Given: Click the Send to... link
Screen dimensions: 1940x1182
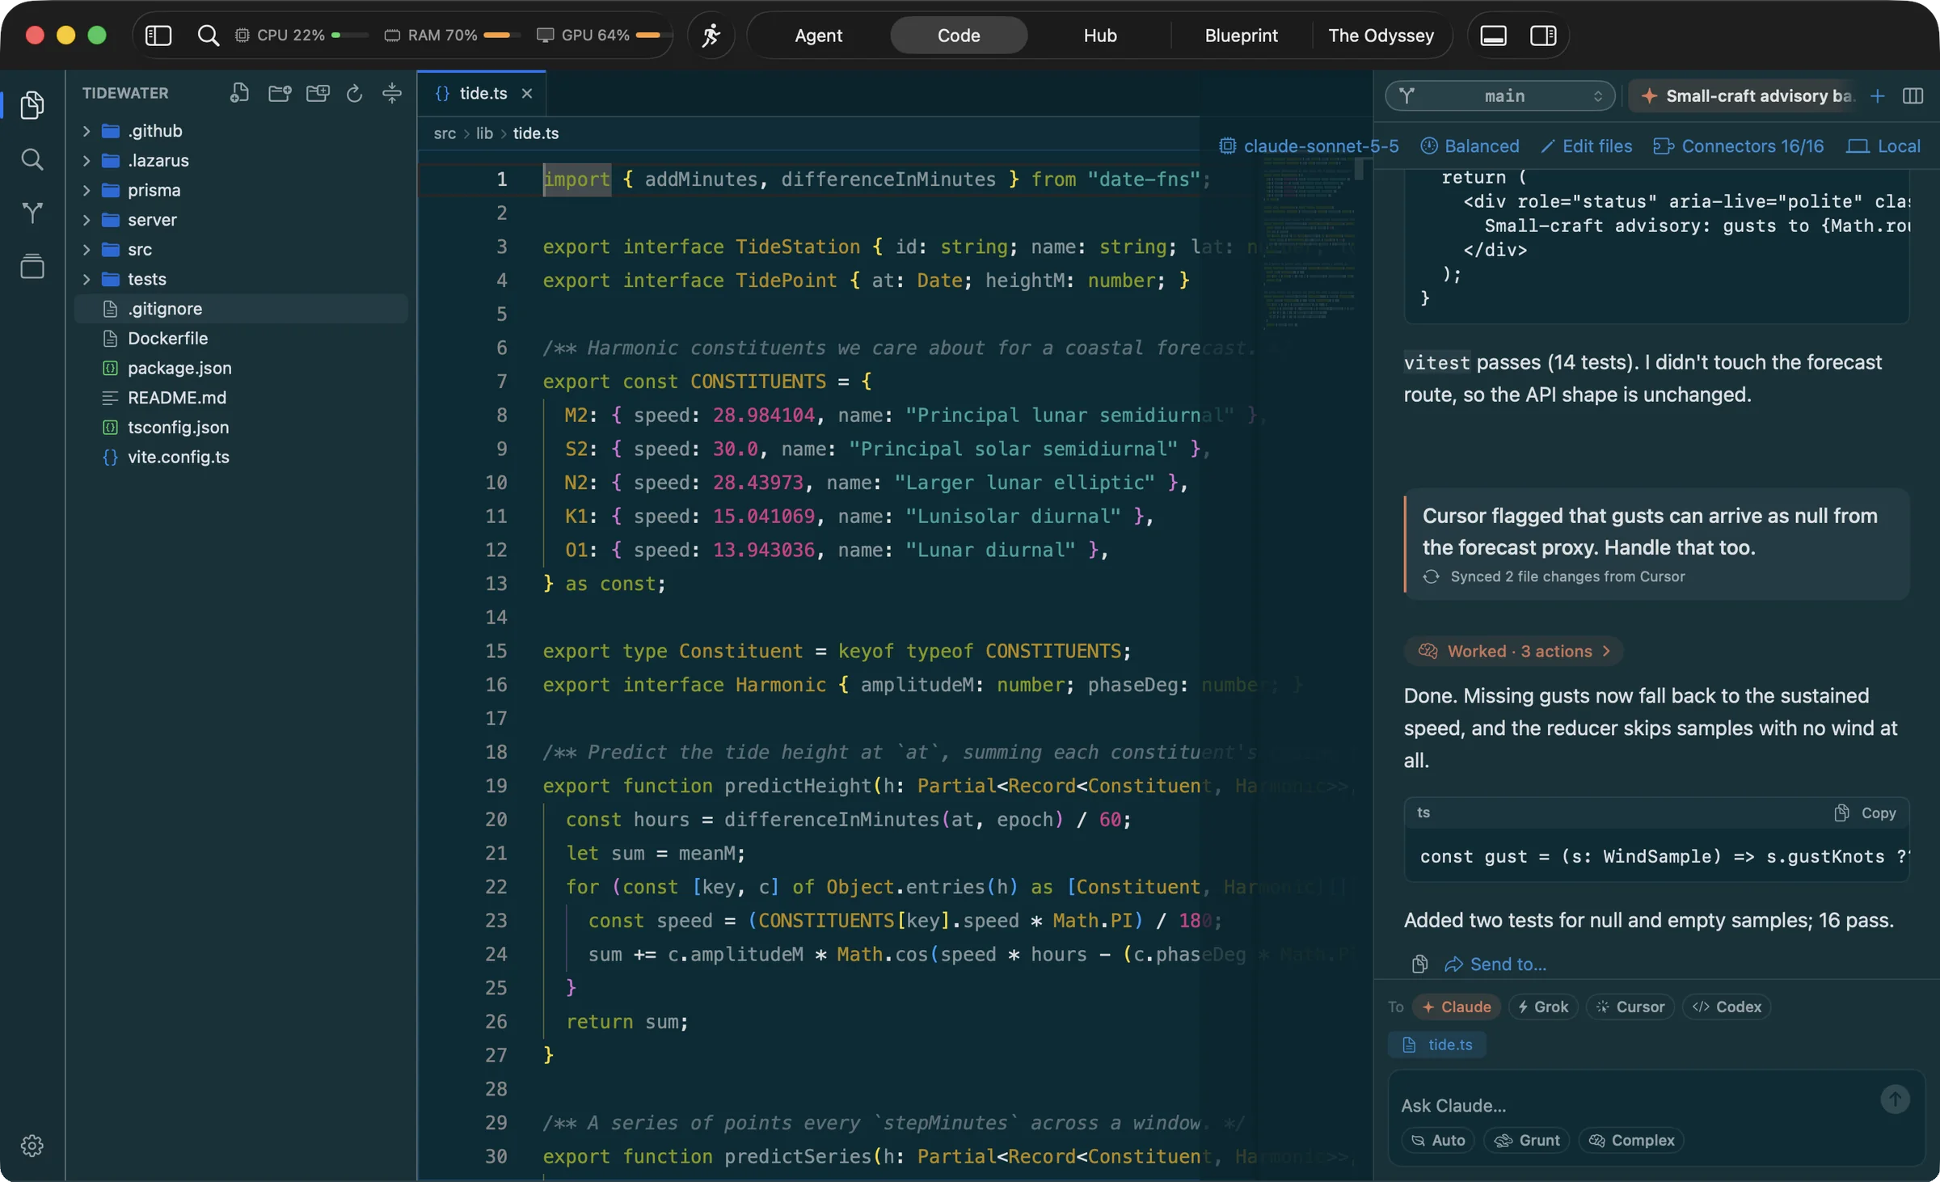Looking at the screenshot, I should click(x=1495, y=964).
